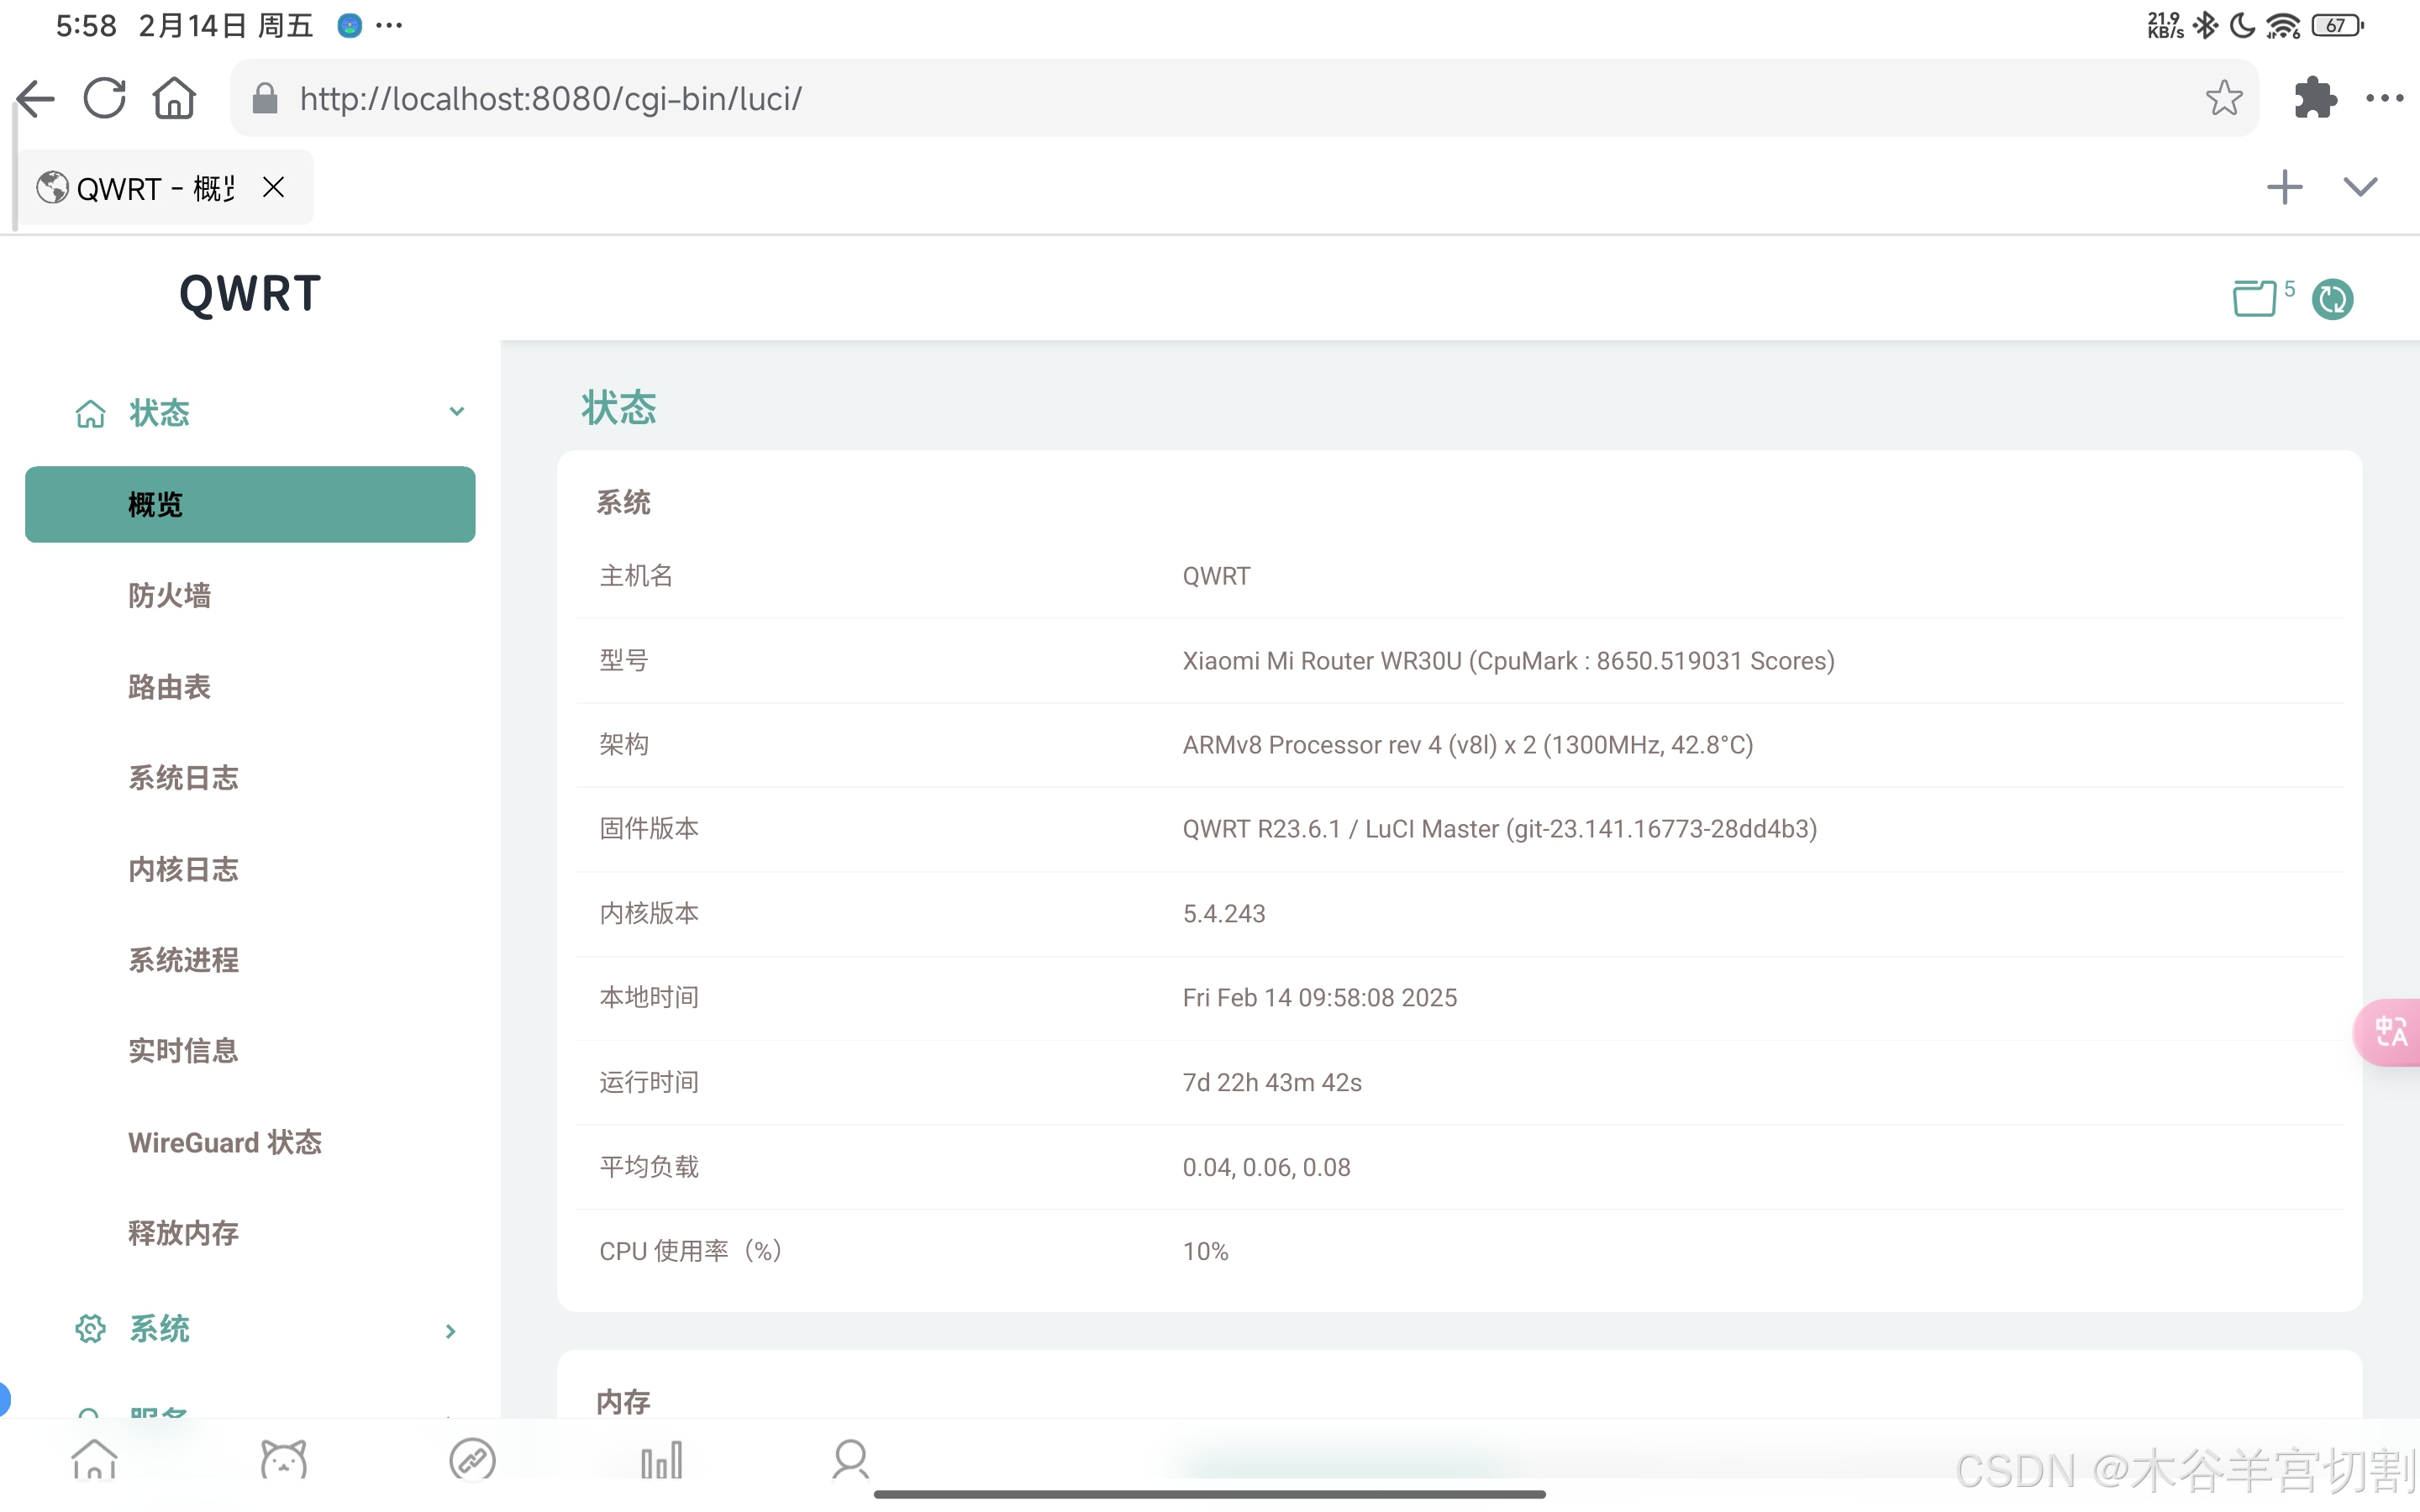Open 防火墙 status page
The width and height of the screenshot is (2420, 1512).
point(169,596)
